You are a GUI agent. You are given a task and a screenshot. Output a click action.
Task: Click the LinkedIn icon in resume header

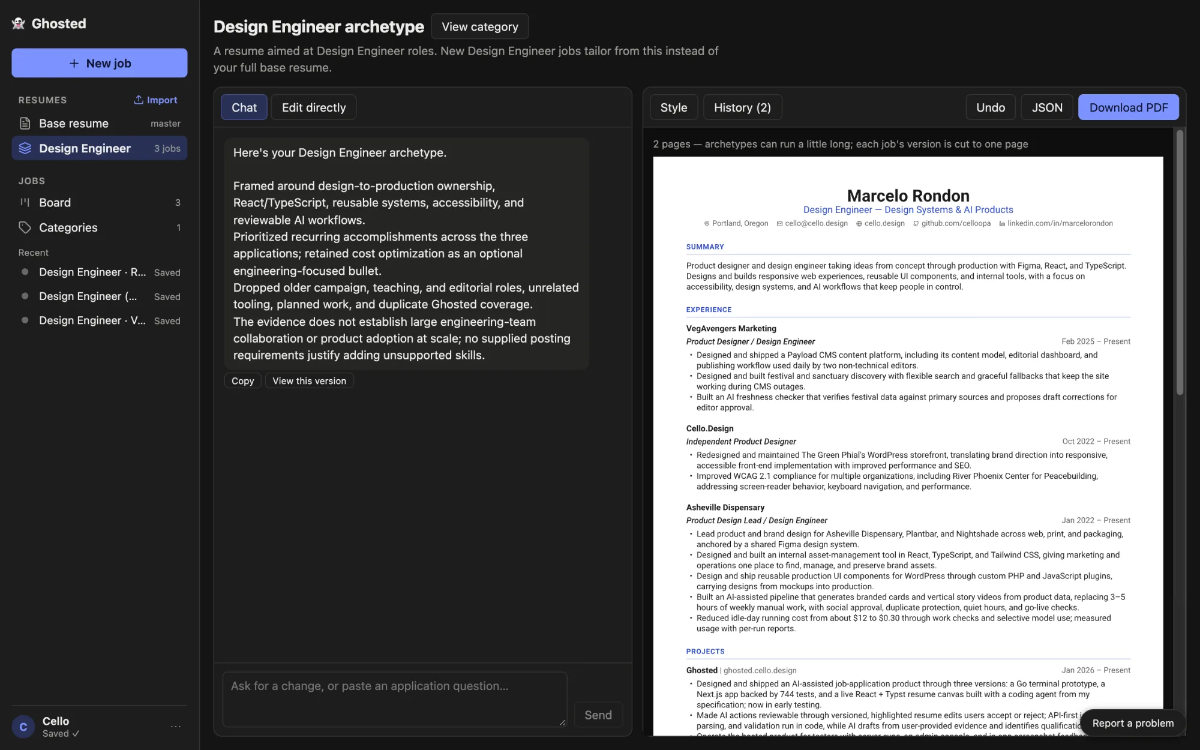(x=1002, y=224)
